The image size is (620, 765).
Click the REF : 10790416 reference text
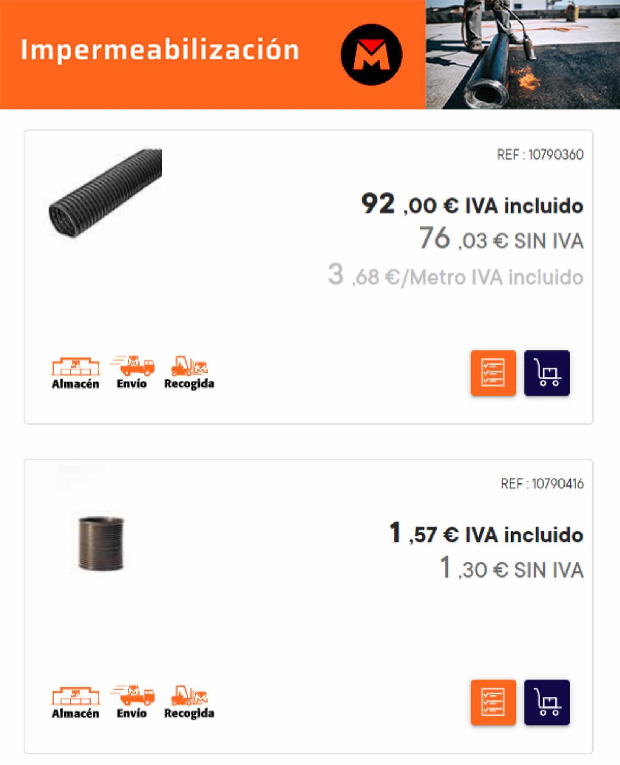(x=542, y=484)
